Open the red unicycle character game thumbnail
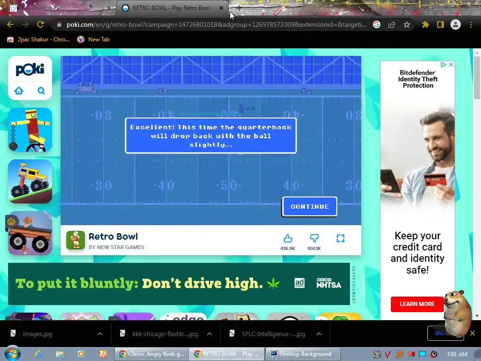Viewport: 481px width, 361px height. point(30,130)
